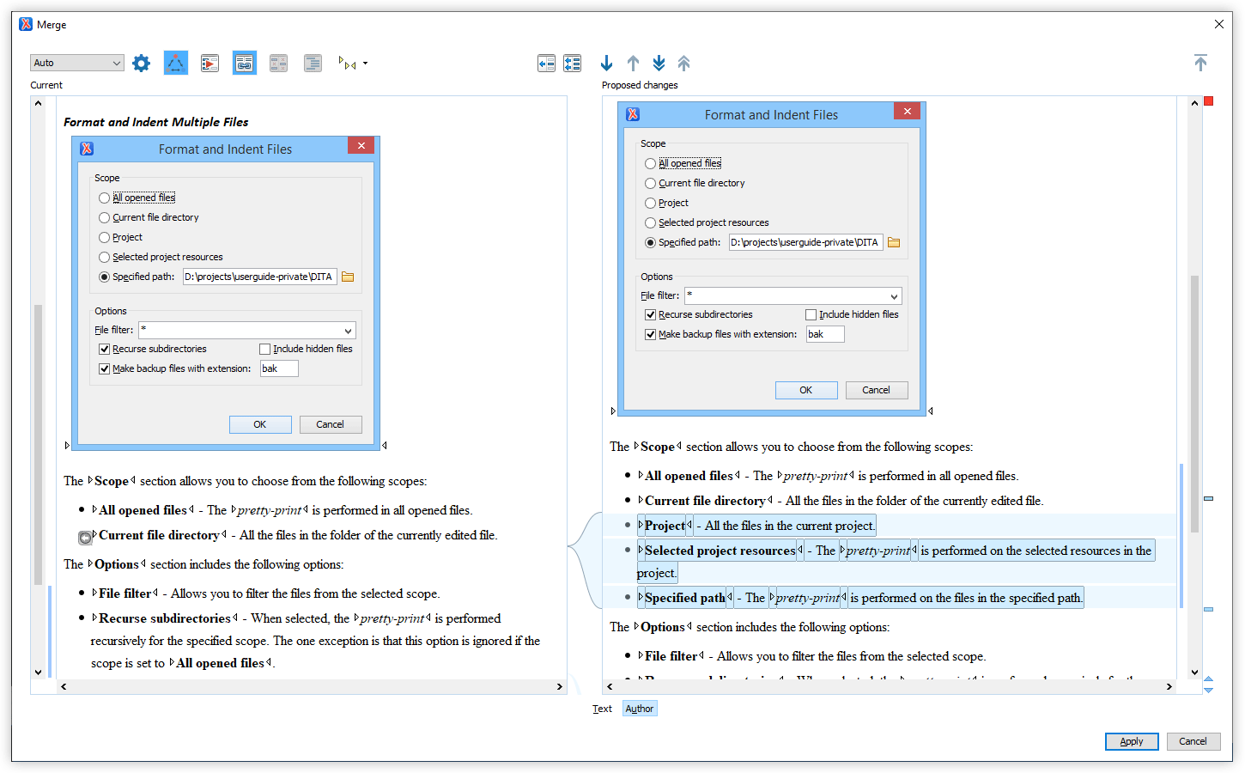Click upper blue marker on overview ruler
The image size is (1245, 773).
click(1208, 498)
